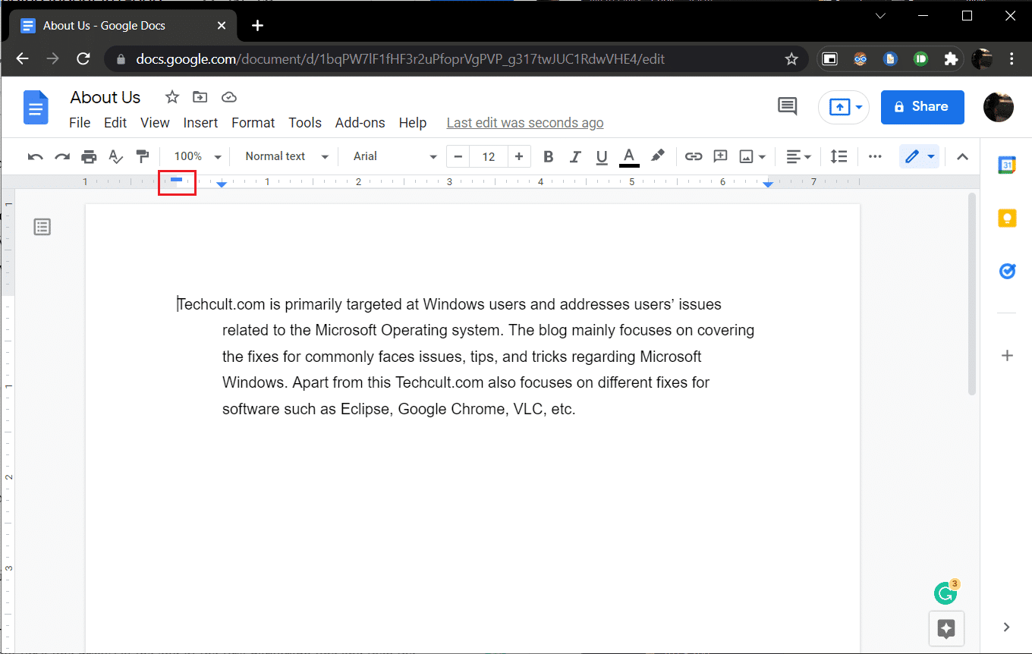This screenshot has height=654, width=1032.
Task: Click the document vertical scrollbar
Action: (x=971, y=294)
